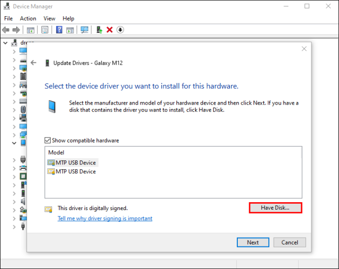Expand the Display adapters category chevron

click(x=14, y=68)
